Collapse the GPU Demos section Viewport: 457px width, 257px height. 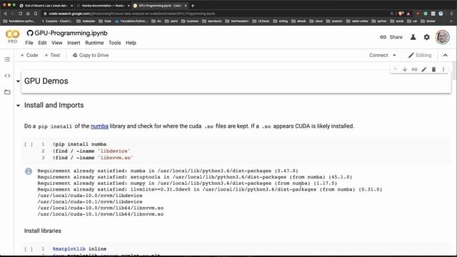tap(18, 81)
